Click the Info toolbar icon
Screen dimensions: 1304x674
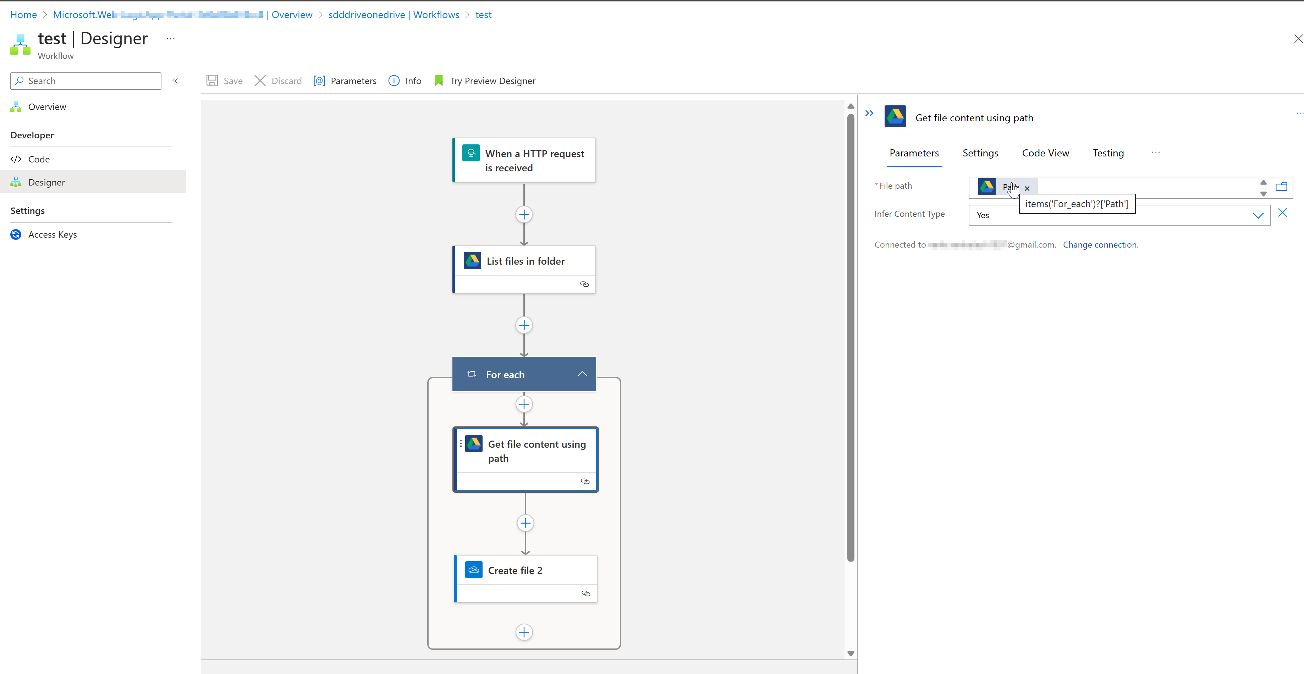394,81
